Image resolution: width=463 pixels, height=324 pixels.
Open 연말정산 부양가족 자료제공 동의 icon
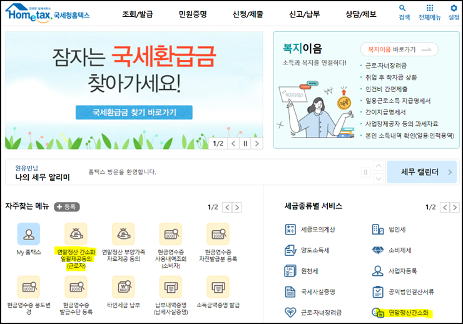123,234
